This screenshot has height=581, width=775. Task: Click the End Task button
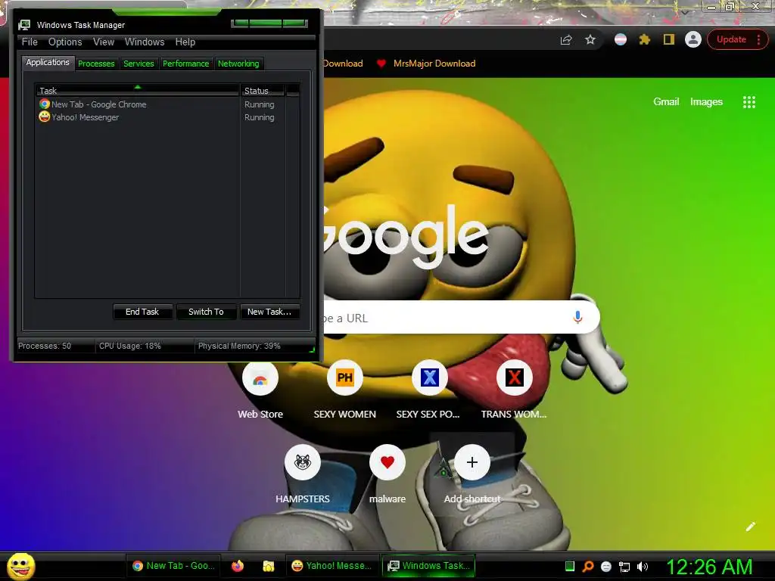pyautogui.click(x=142, y=312)
